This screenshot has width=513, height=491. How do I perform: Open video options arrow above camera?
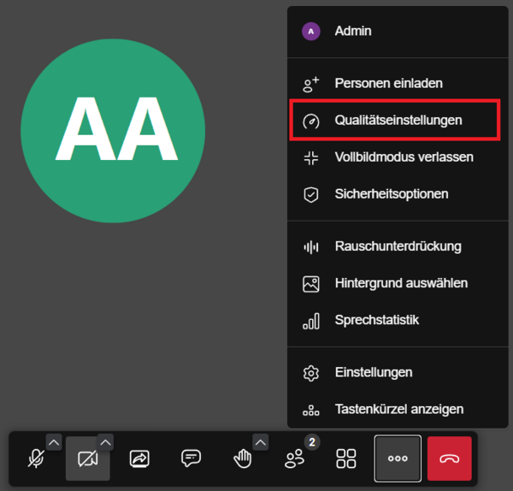(x=105, y=442)
